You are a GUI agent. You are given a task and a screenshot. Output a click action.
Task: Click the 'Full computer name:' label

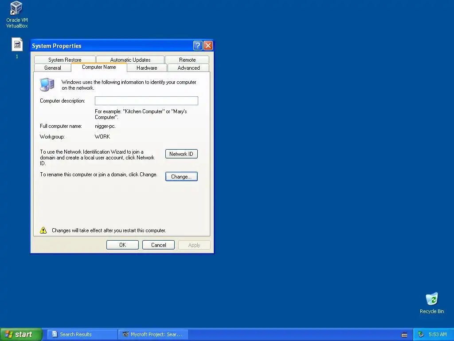click(61, 126)
